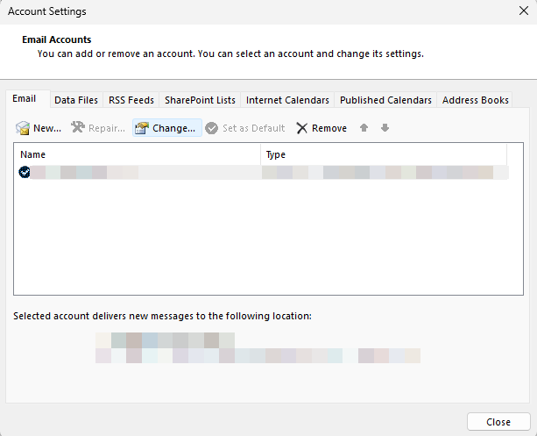Screen dimensions: 537x436
Task: Move account down with arrow icon
Action: 385,128
